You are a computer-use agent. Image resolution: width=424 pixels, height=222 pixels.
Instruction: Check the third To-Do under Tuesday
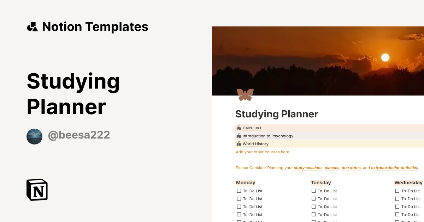pos(314,206)
